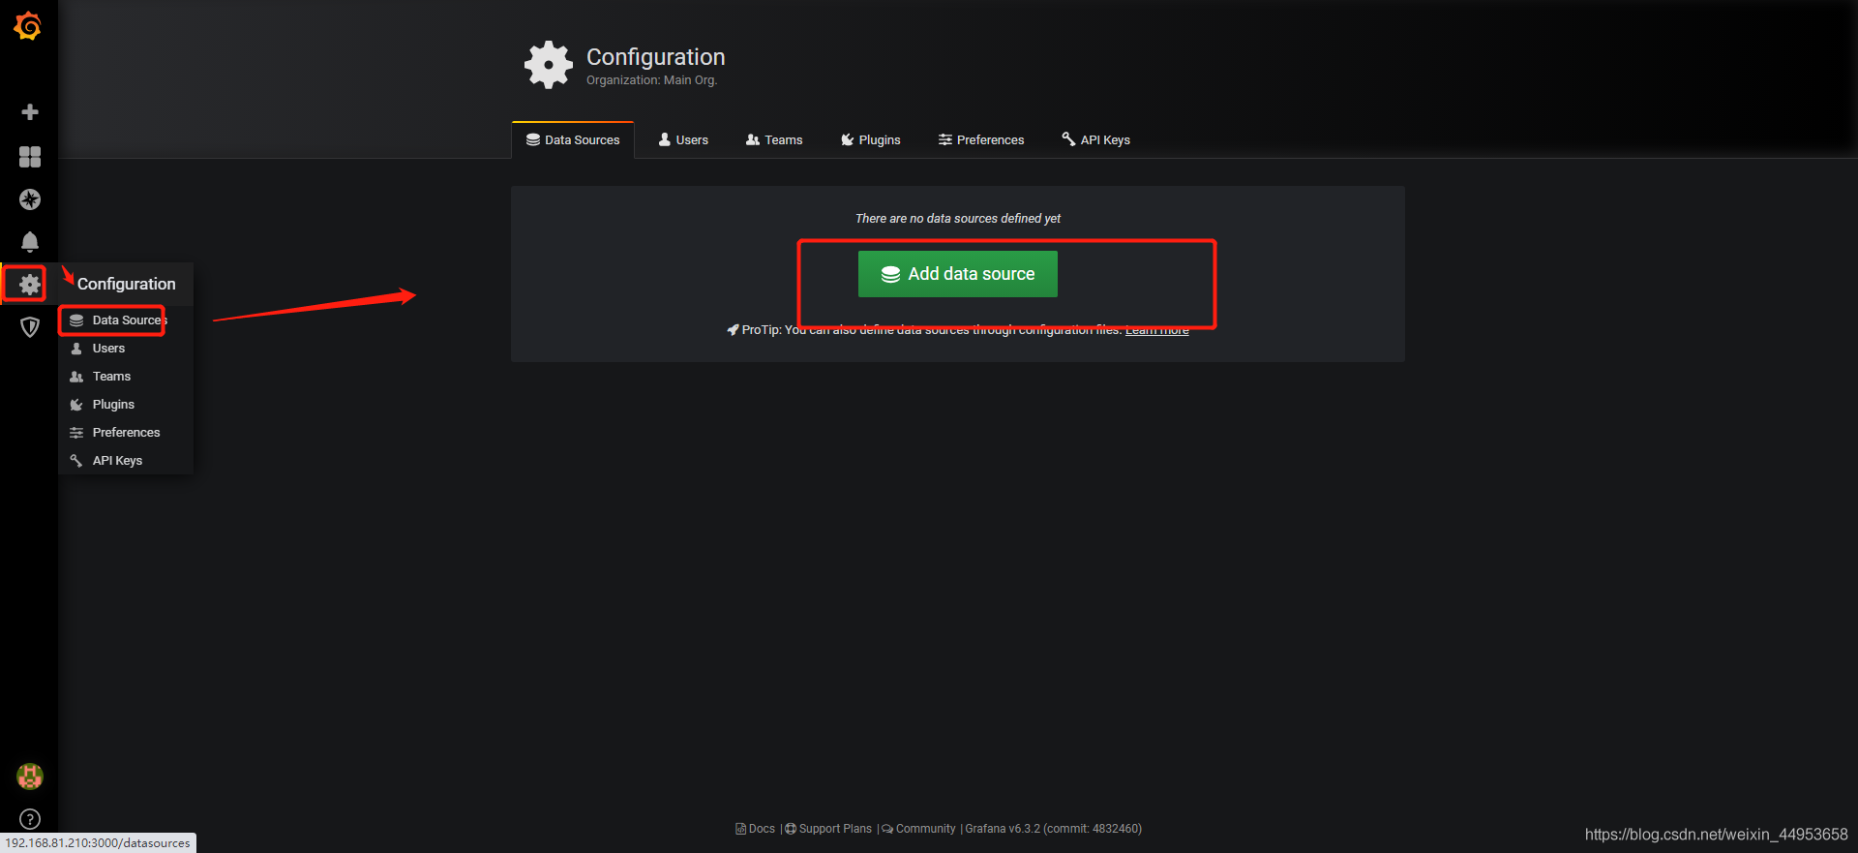The height and width of the screenshot is (853, 1858).
Task: Open the Help question mark icon
Action: [30, 819]
